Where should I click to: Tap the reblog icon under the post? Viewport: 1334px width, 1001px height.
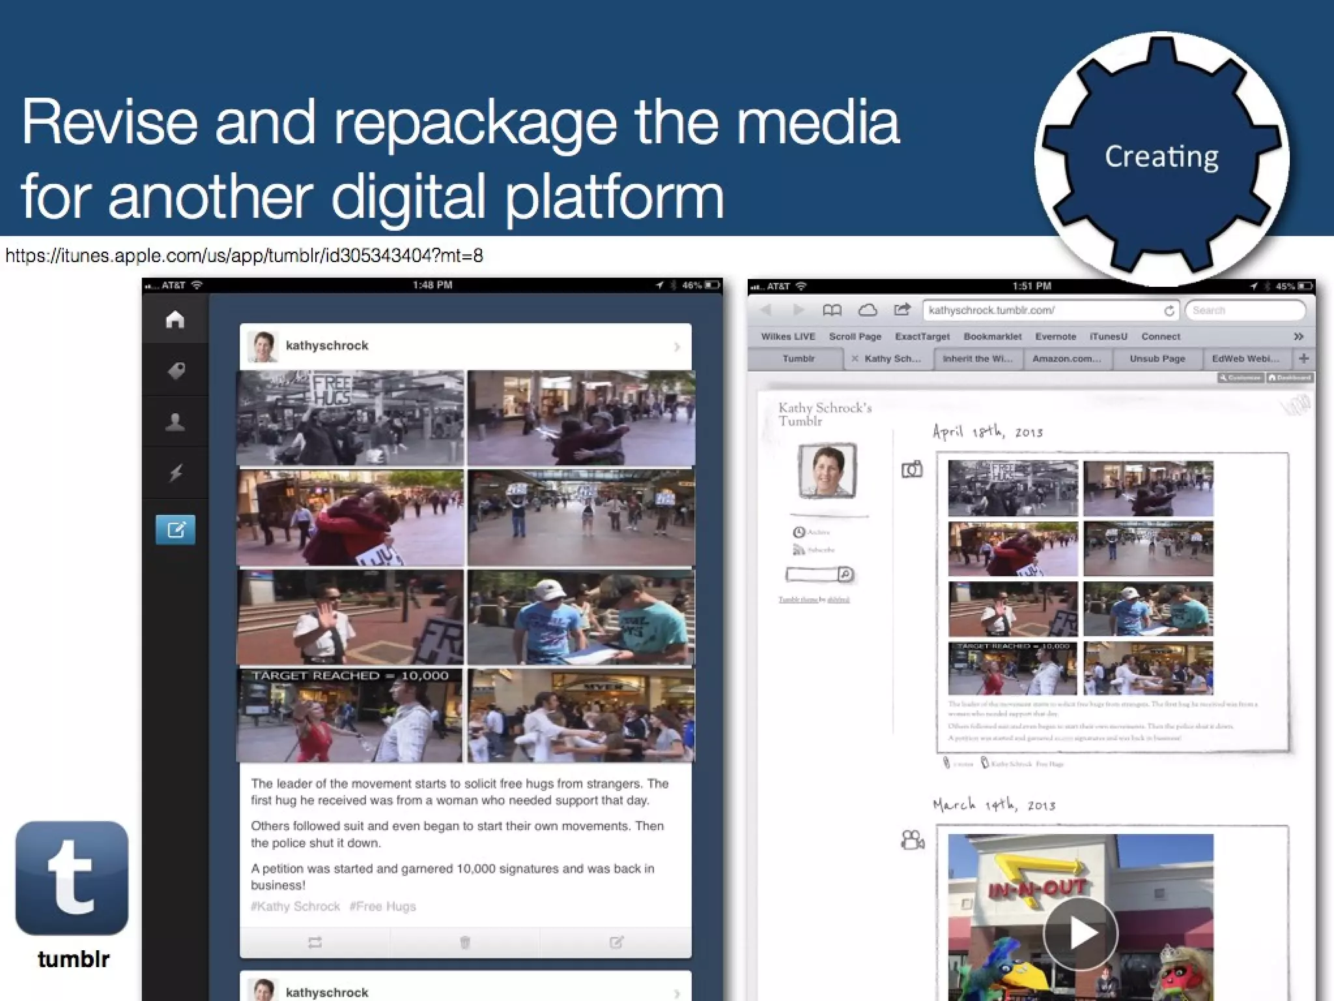click(x=315, y=942)
